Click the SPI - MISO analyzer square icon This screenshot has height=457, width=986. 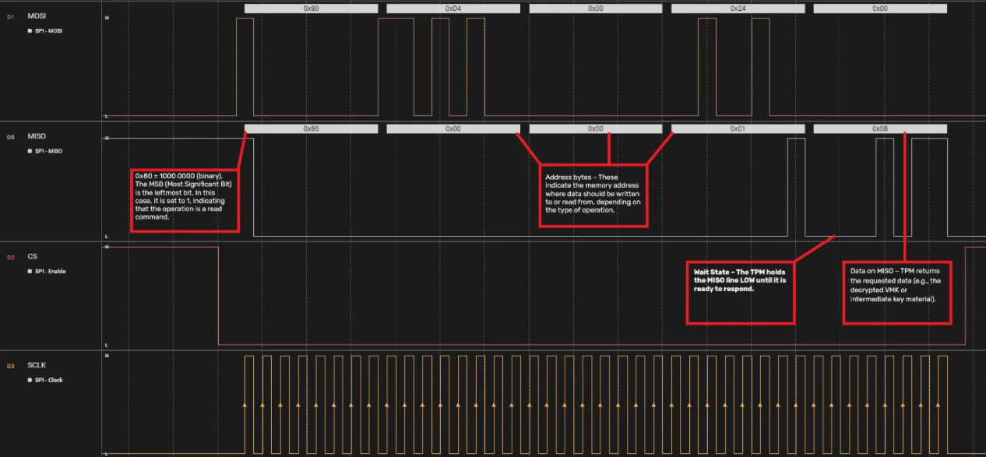30,151
